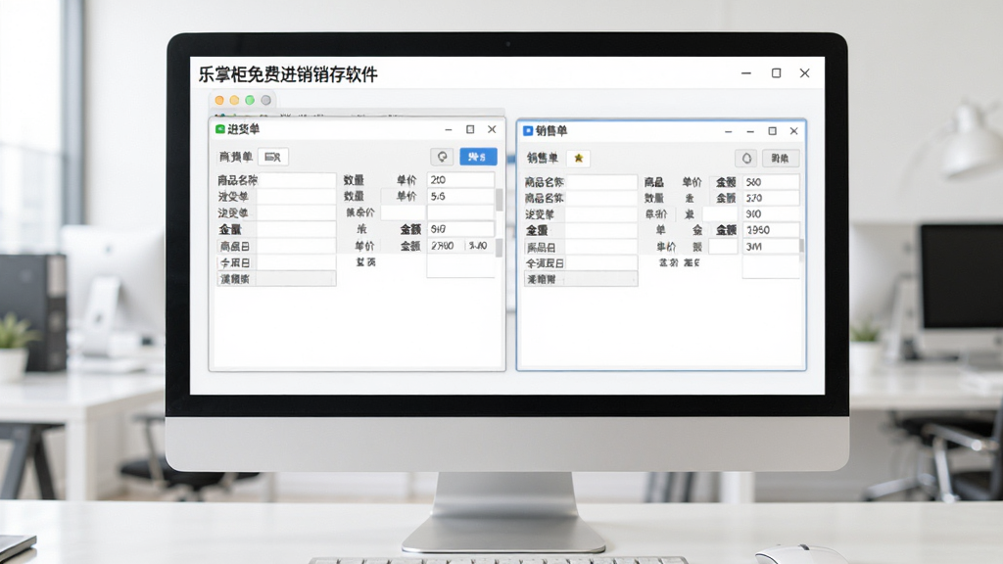Click the field showing 5.6 in 进货单 window
Viewport: 1003px width, 564px height.
click(460, 196)
